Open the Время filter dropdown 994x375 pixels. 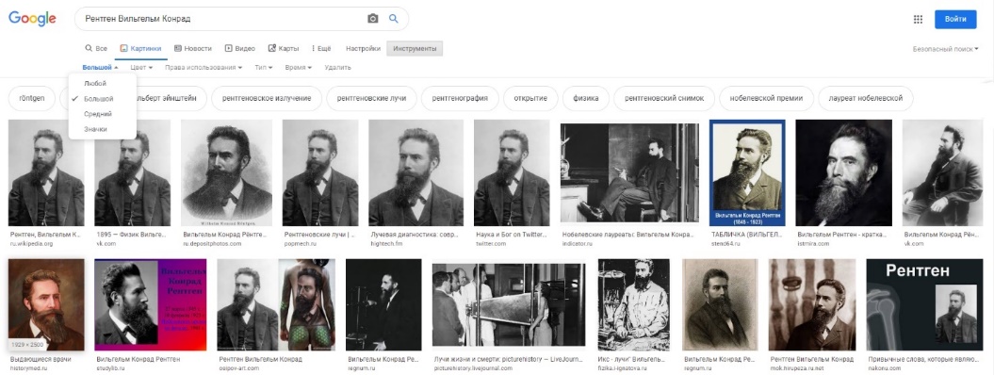click(299, 67)
